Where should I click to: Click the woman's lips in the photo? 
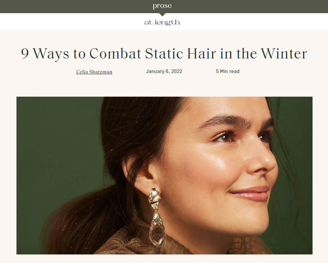point(250,193)
